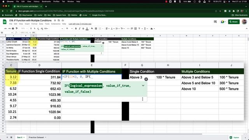See document status cloud icon

[x=63, y=21]
